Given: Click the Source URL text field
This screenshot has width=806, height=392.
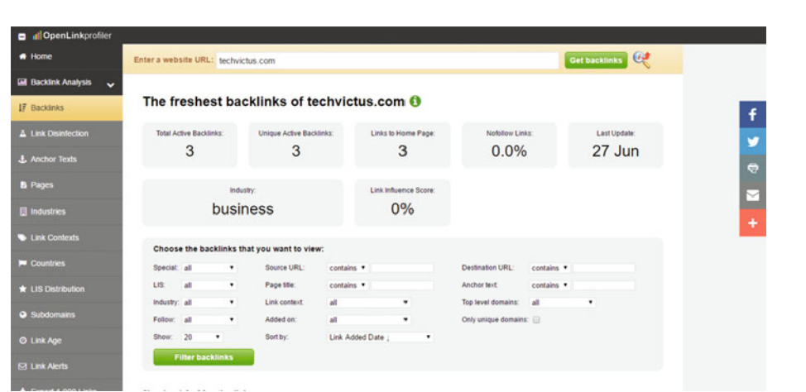Looking at the screenshot, I should [402, 268].
